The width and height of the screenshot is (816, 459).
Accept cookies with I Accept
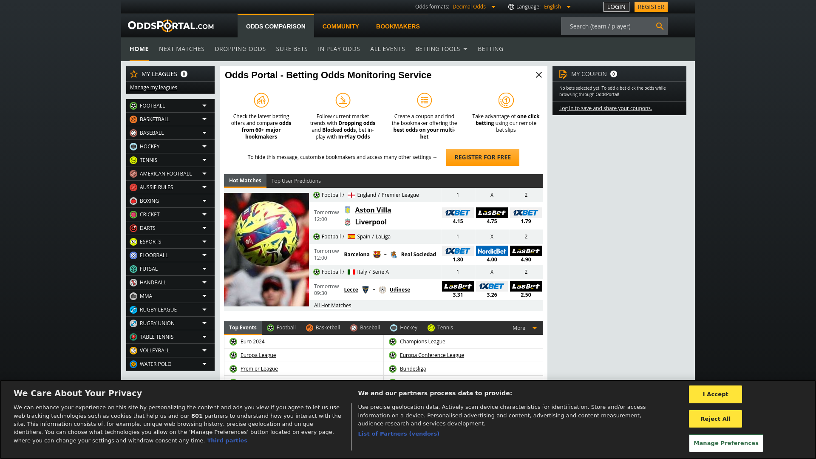point(715,394)
